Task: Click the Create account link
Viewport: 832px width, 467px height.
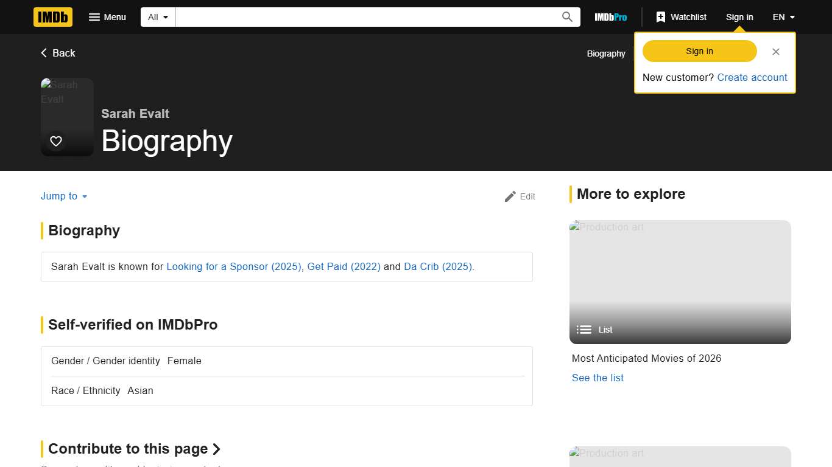Action: (752, 77)
